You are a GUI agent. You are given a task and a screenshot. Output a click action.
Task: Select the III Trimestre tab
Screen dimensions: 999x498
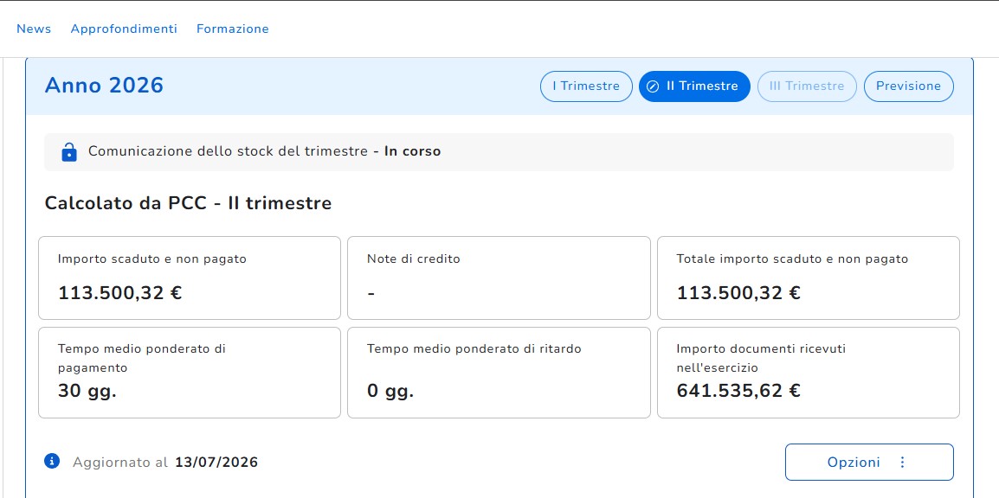pos(807,86)
